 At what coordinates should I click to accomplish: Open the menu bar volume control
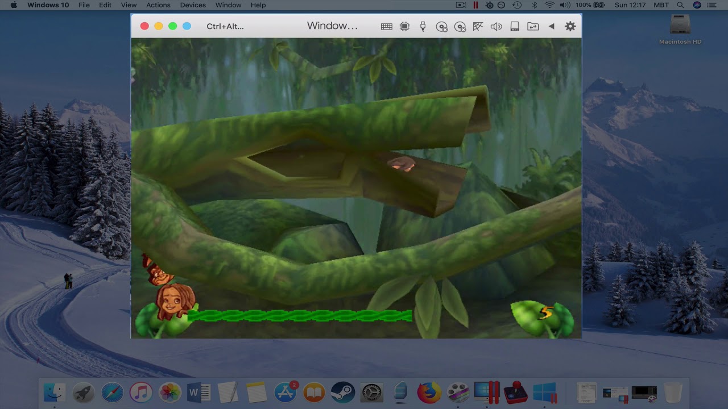tap(565, 5)
